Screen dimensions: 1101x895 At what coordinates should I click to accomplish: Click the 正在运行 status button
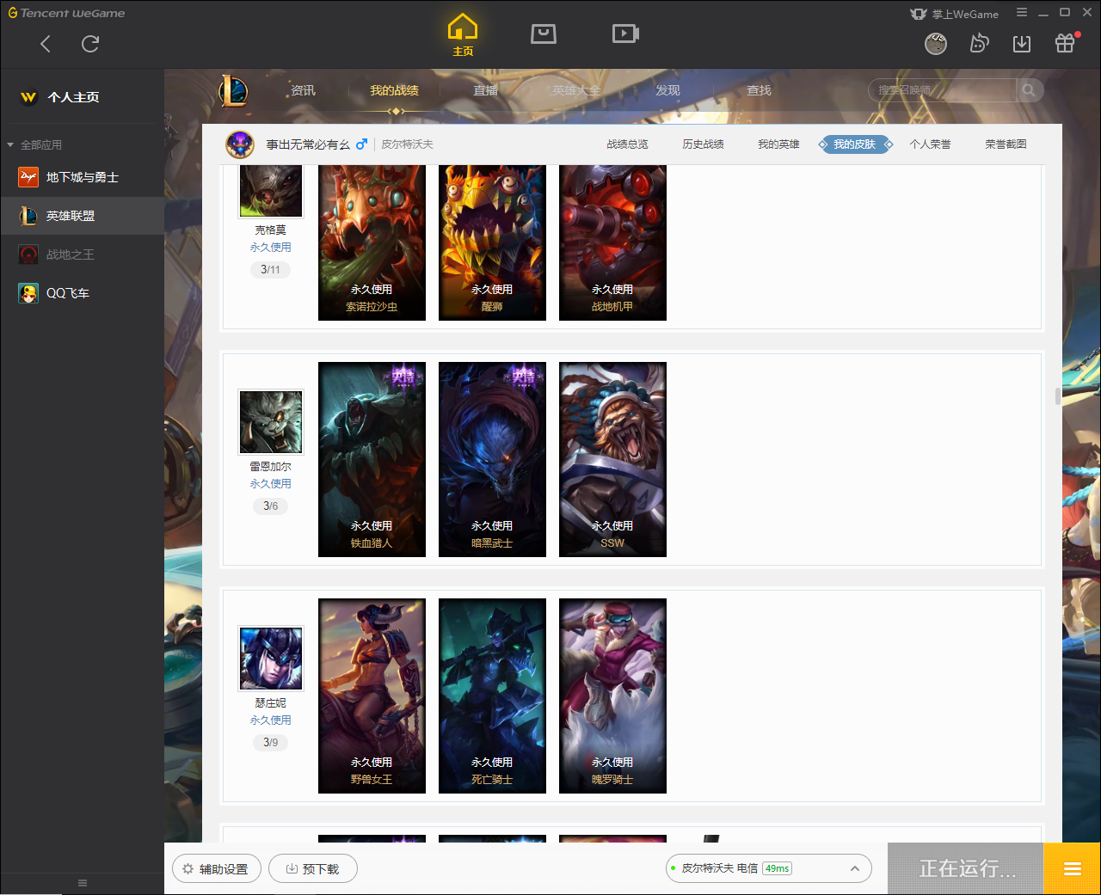[x=966, y=868]
